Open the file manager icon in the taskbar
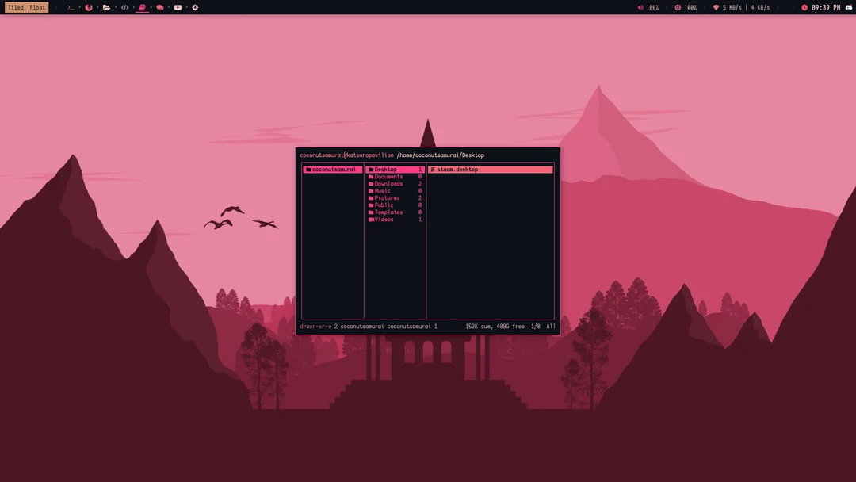The width and height of the screenshot is (856, 482). tap(106, 7)
